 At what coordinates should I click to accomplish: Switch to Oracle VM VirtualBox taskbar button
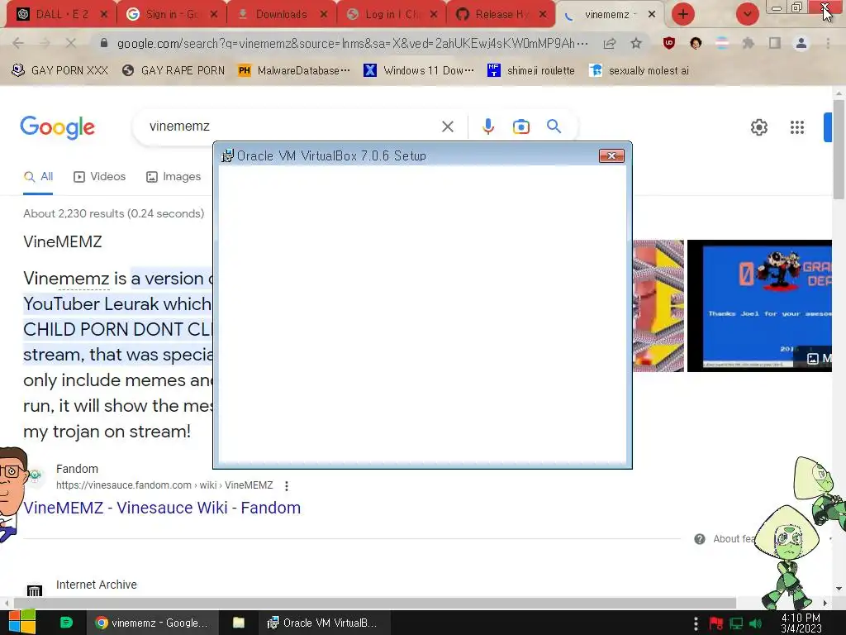click(x=323, y=623)
